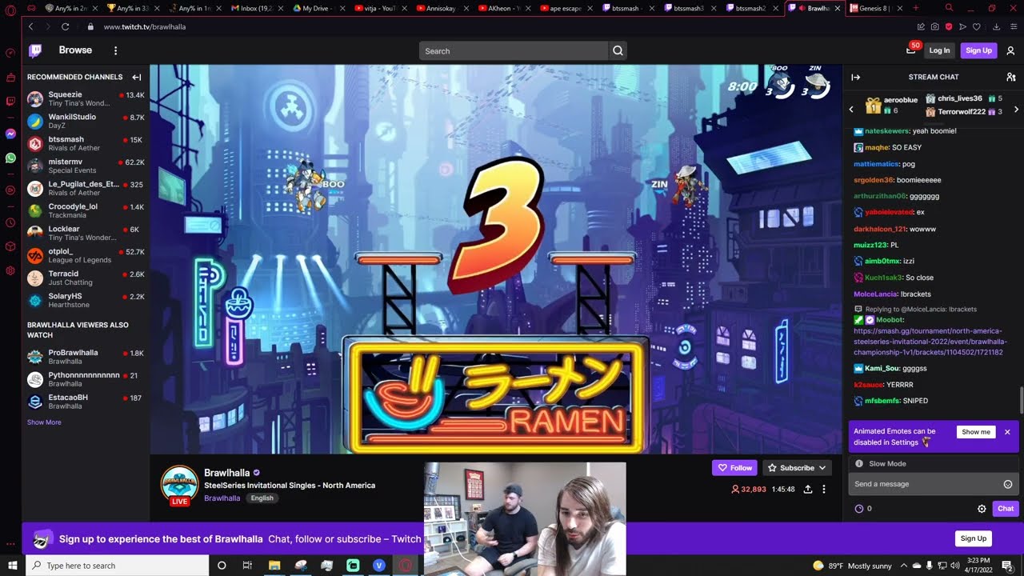Switch to the Inbox Gmail tab
Image resolution: width=1024 pixels, height=576 pixels.
tap(258, 8)
